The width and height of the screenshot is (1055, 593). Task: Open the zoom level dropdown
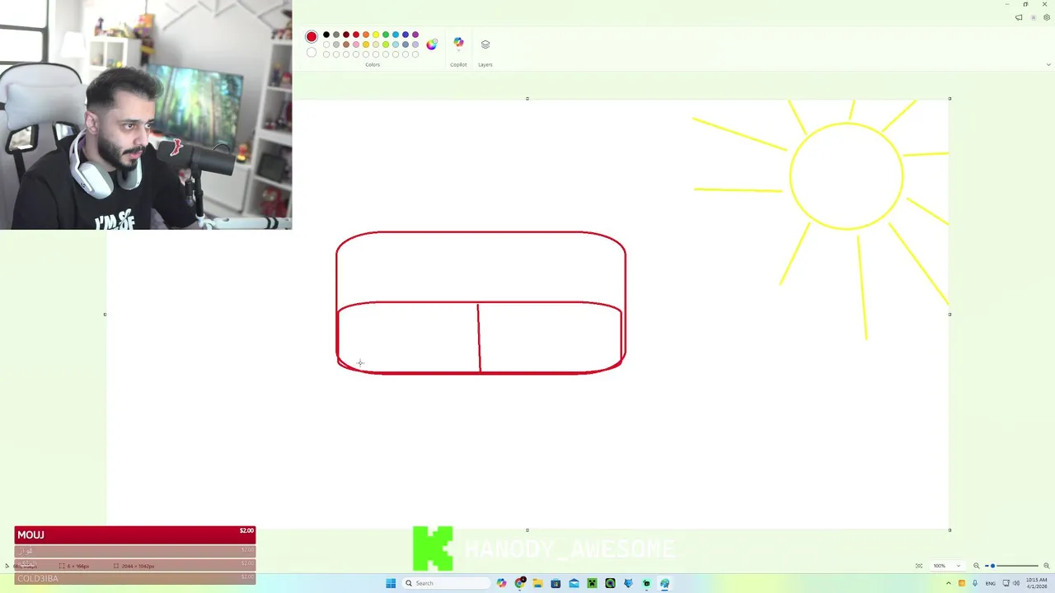coord(948,566)
